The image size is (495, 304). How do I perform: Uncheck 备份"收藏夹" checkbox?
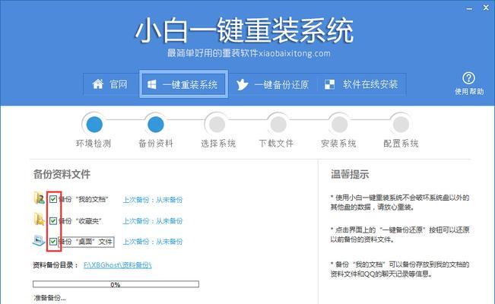pyautogui.click(x=53, y=220)
